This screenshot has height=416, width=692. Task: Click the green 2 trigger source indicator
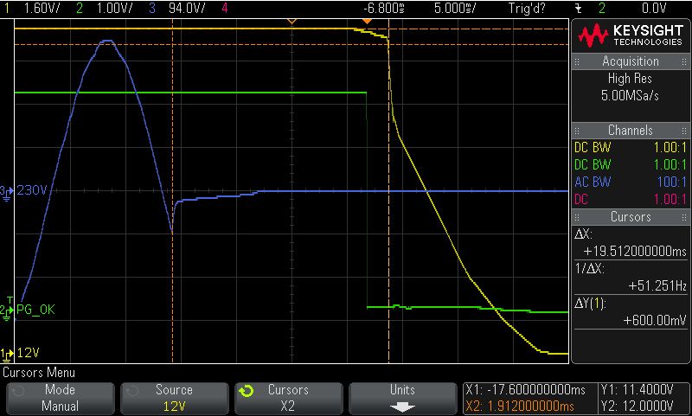(x=601, y=9)
